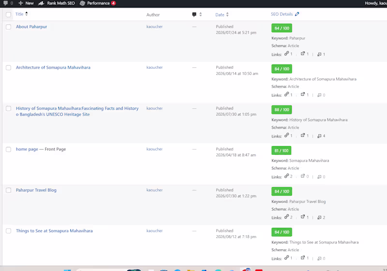Open History of Somapura Mahavihara page title
Viewport: 387px width, 271px height.
point(77,111)
